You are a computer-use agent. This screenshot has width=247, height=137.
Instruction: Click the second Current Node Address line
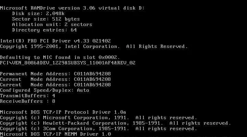(x=55, y=85)
